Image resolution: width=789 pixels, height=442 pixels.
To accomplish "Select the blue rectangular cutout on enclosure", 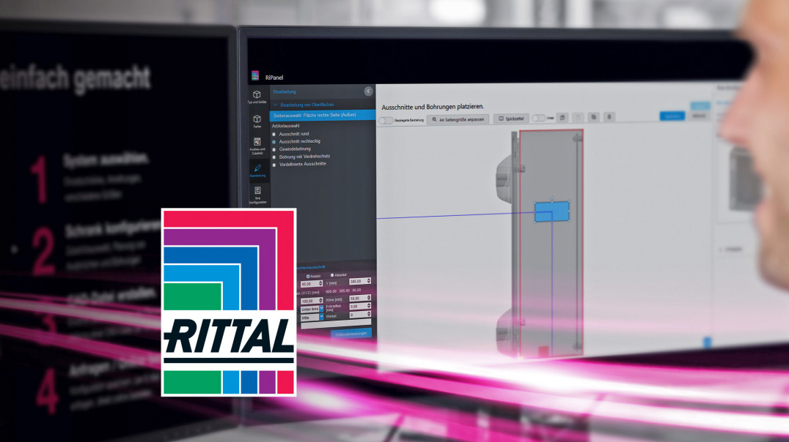I will tap(551, 211).
